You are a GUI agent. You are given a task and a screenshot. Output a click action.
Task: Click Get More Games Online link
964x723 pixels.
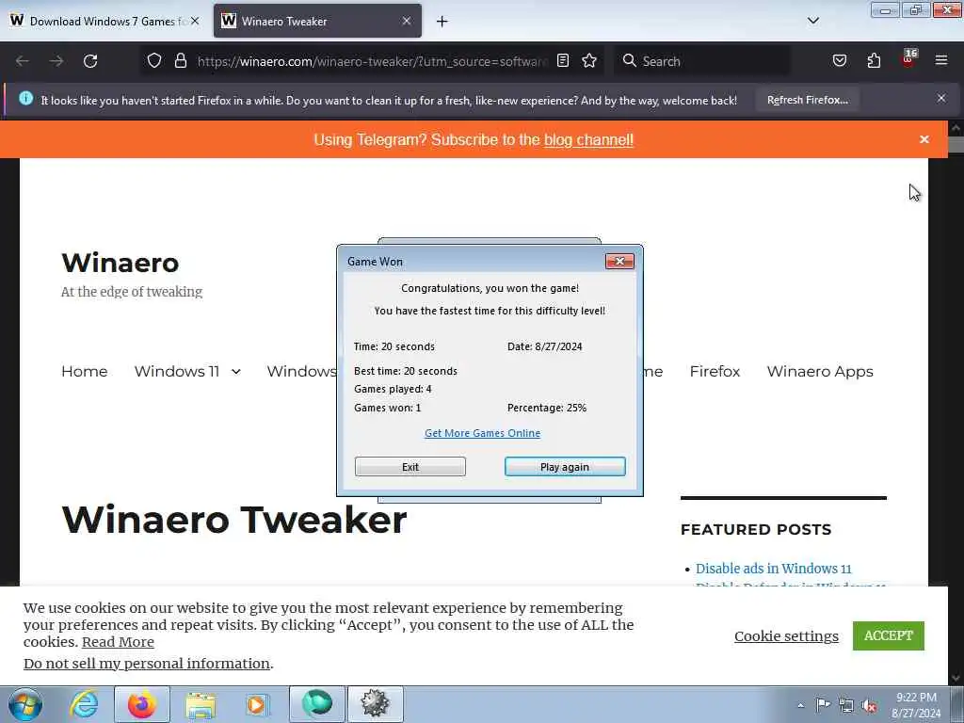pos(482,433)
